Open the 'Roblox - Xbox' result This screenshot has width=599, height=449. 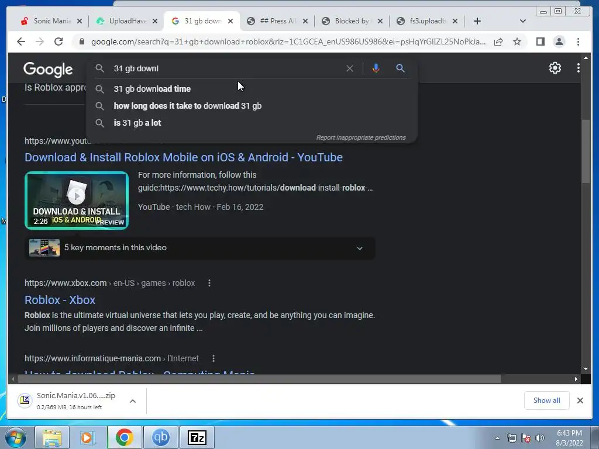(x=60, y=300)
